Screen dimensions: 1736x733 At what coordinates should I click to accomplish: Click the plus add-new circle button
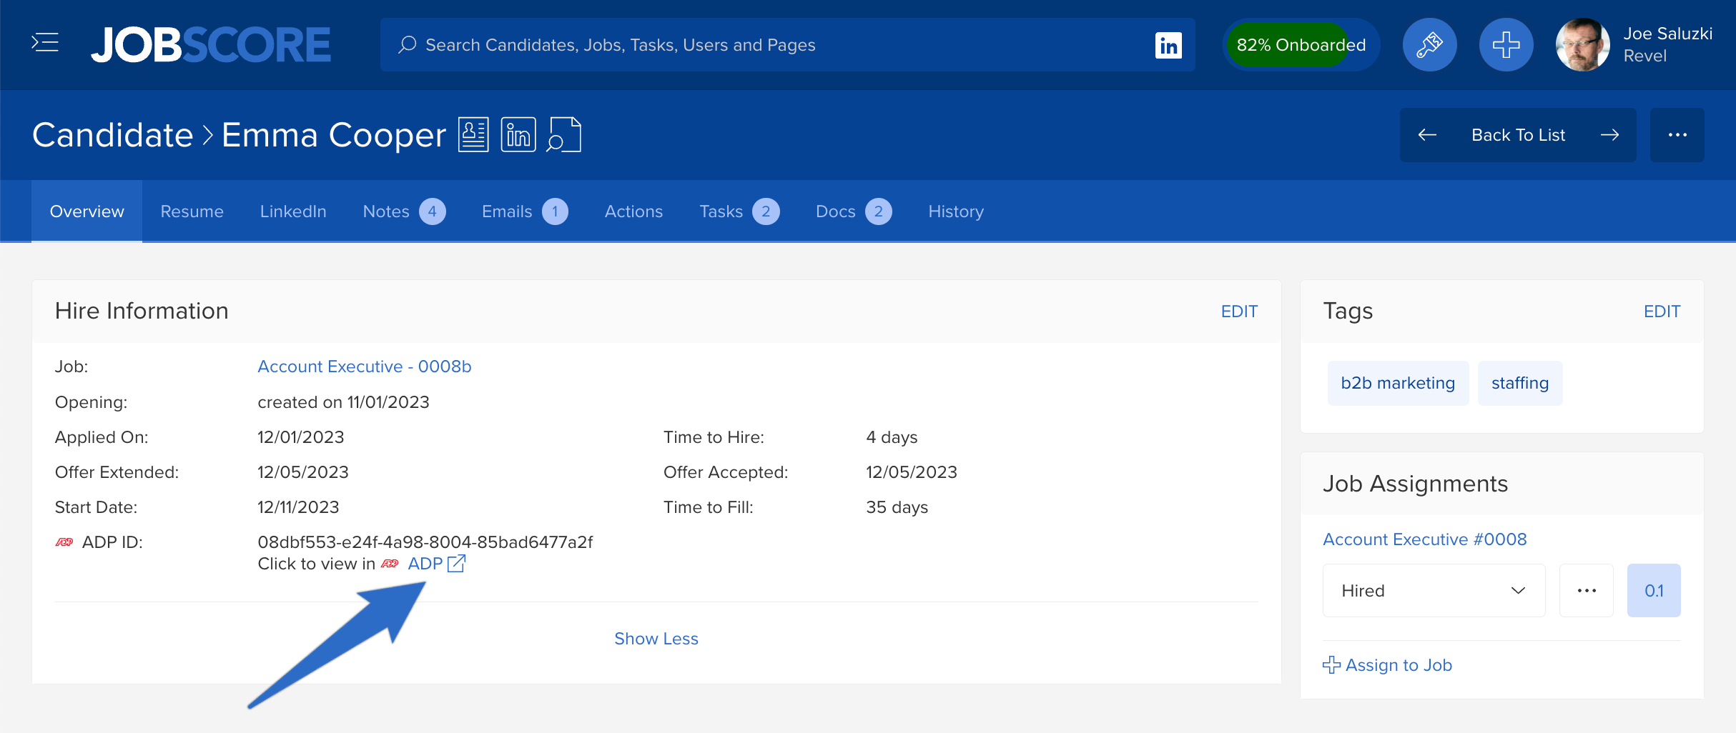(x=1506, y=44)
